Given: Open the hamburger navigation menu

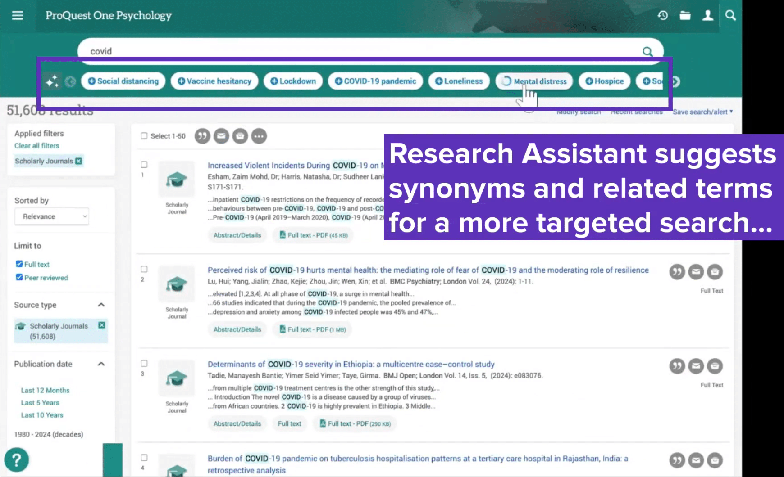Looking at the screenshot, I should click(x=18, y=16).
